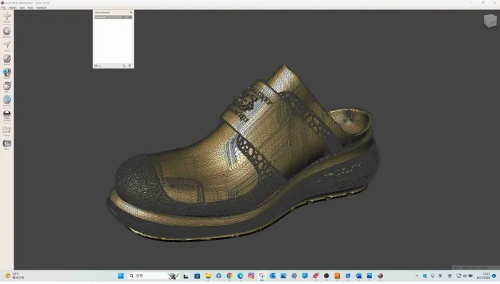Open the Stamp tool

pos(6,72)
